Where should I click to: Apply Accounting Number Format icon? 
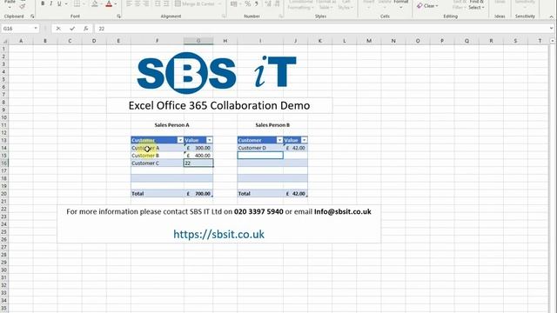tap(233, 3)
